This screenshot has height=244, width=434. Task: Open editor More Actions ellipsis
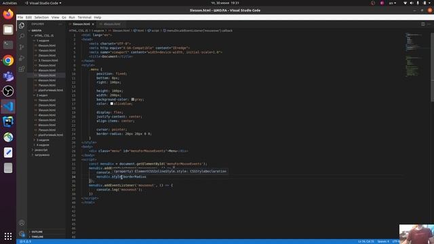429,24
